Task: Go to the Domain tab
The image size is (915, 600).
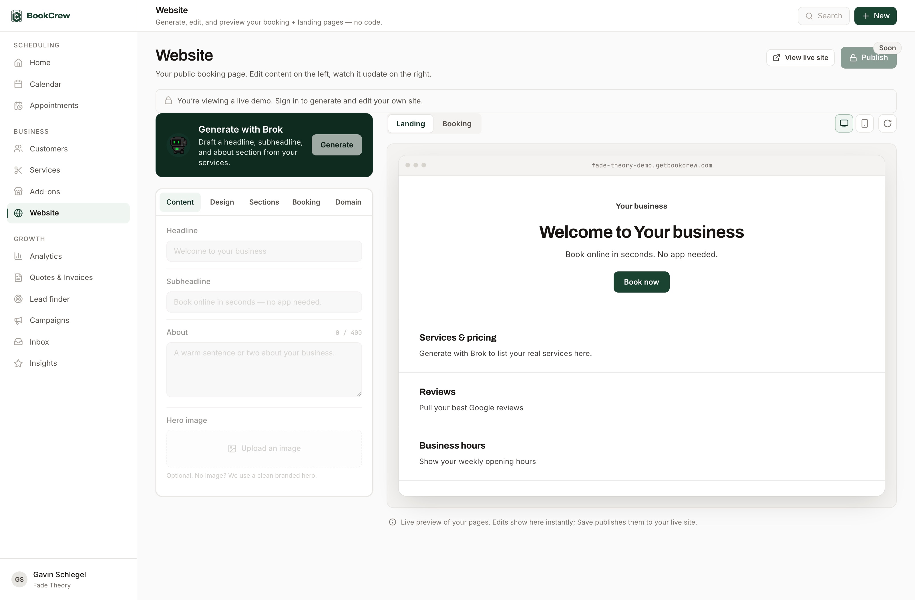Action: point(348,202)
